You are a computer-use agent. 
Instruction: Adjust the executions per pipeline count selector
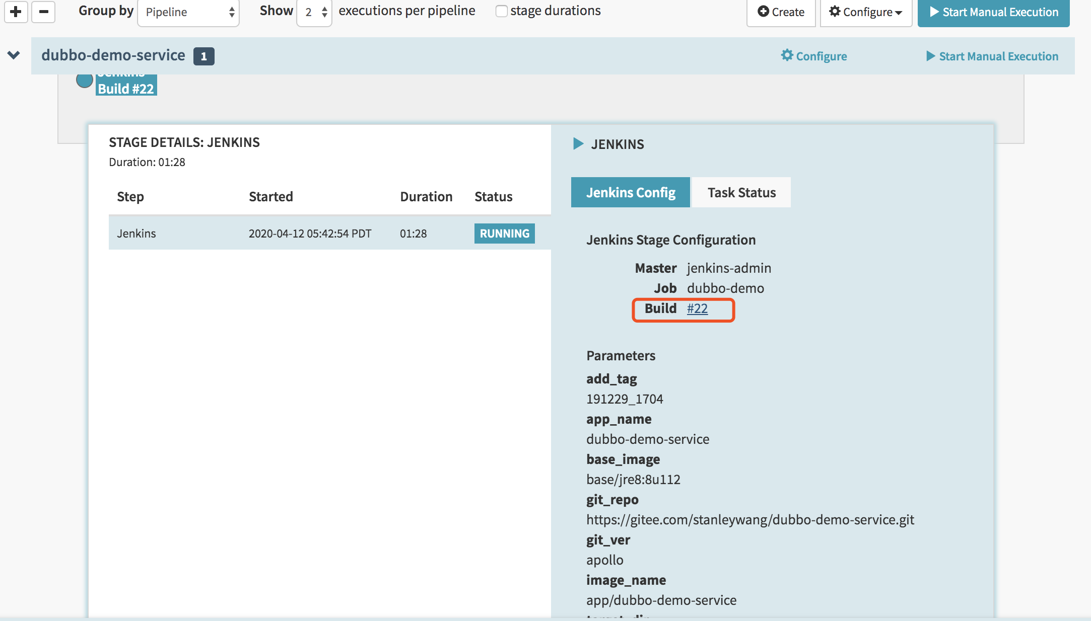tap(314, 12)
